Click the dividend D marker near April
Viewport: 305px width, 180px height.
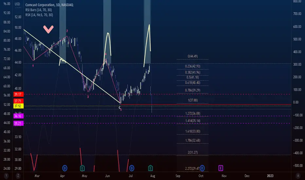point(65,168)
